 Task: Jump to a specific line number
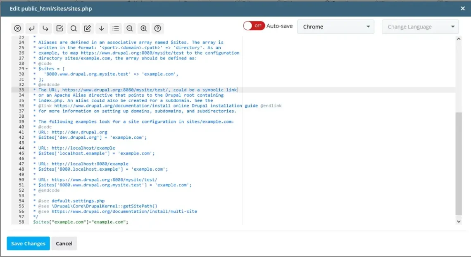[102, 28]
